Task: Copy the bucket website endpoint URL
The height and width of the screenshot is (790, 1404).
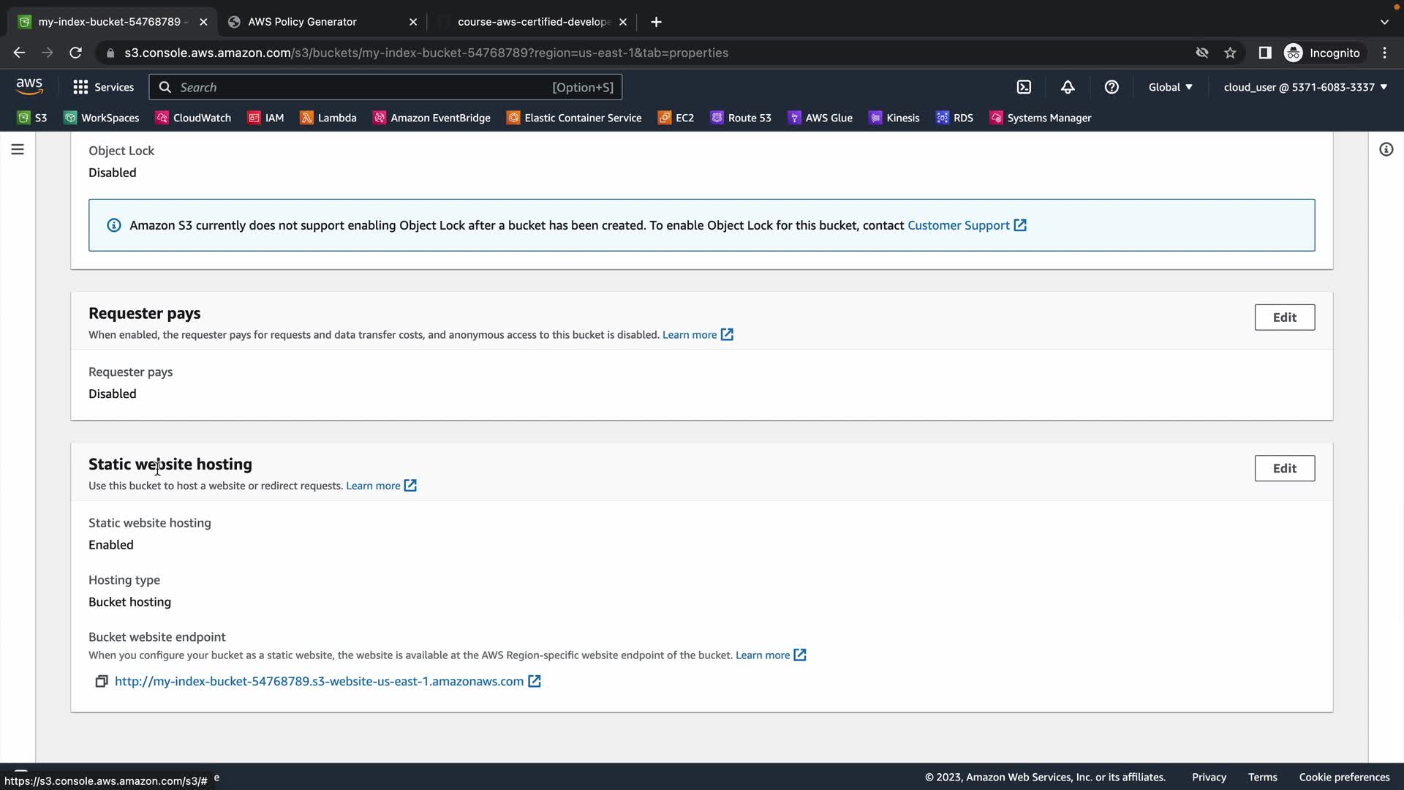Action: [x=102, y=681]
